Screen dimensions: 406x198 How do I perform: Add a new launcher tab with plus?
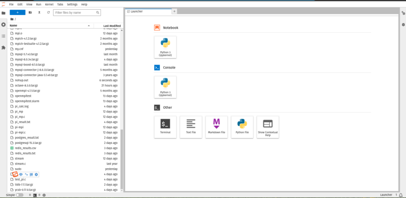click(174, 11)
